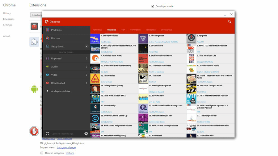Open About in Chrome sidebar
The image size is (278, 156).
coord(6,36)
